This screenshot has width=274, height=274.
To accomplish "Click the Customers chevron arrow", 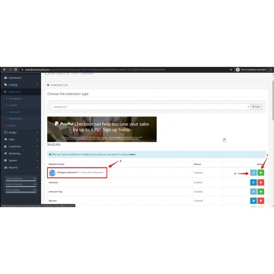I will click(37, 146).
